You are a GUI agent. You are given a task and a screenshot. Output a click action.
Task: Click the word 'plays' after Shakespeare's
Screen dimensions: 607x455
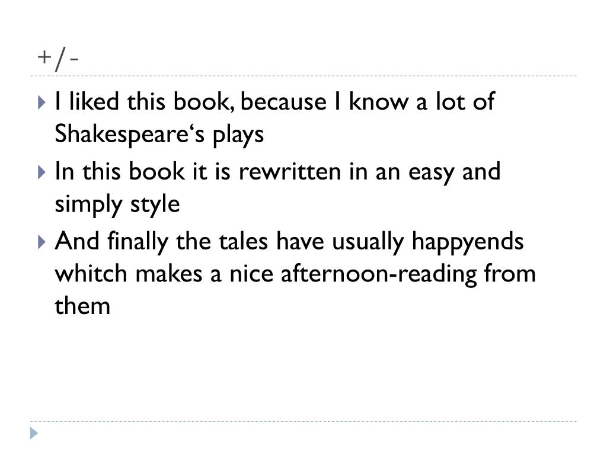pyautogui.click(x=238, y=136)
